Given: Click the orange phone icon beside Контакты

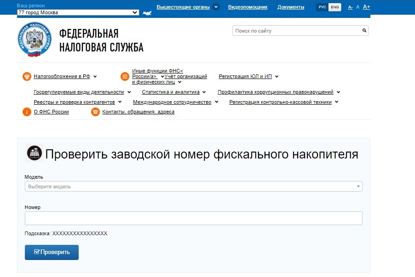Looking at the screenshot, I should coord(95,112).
